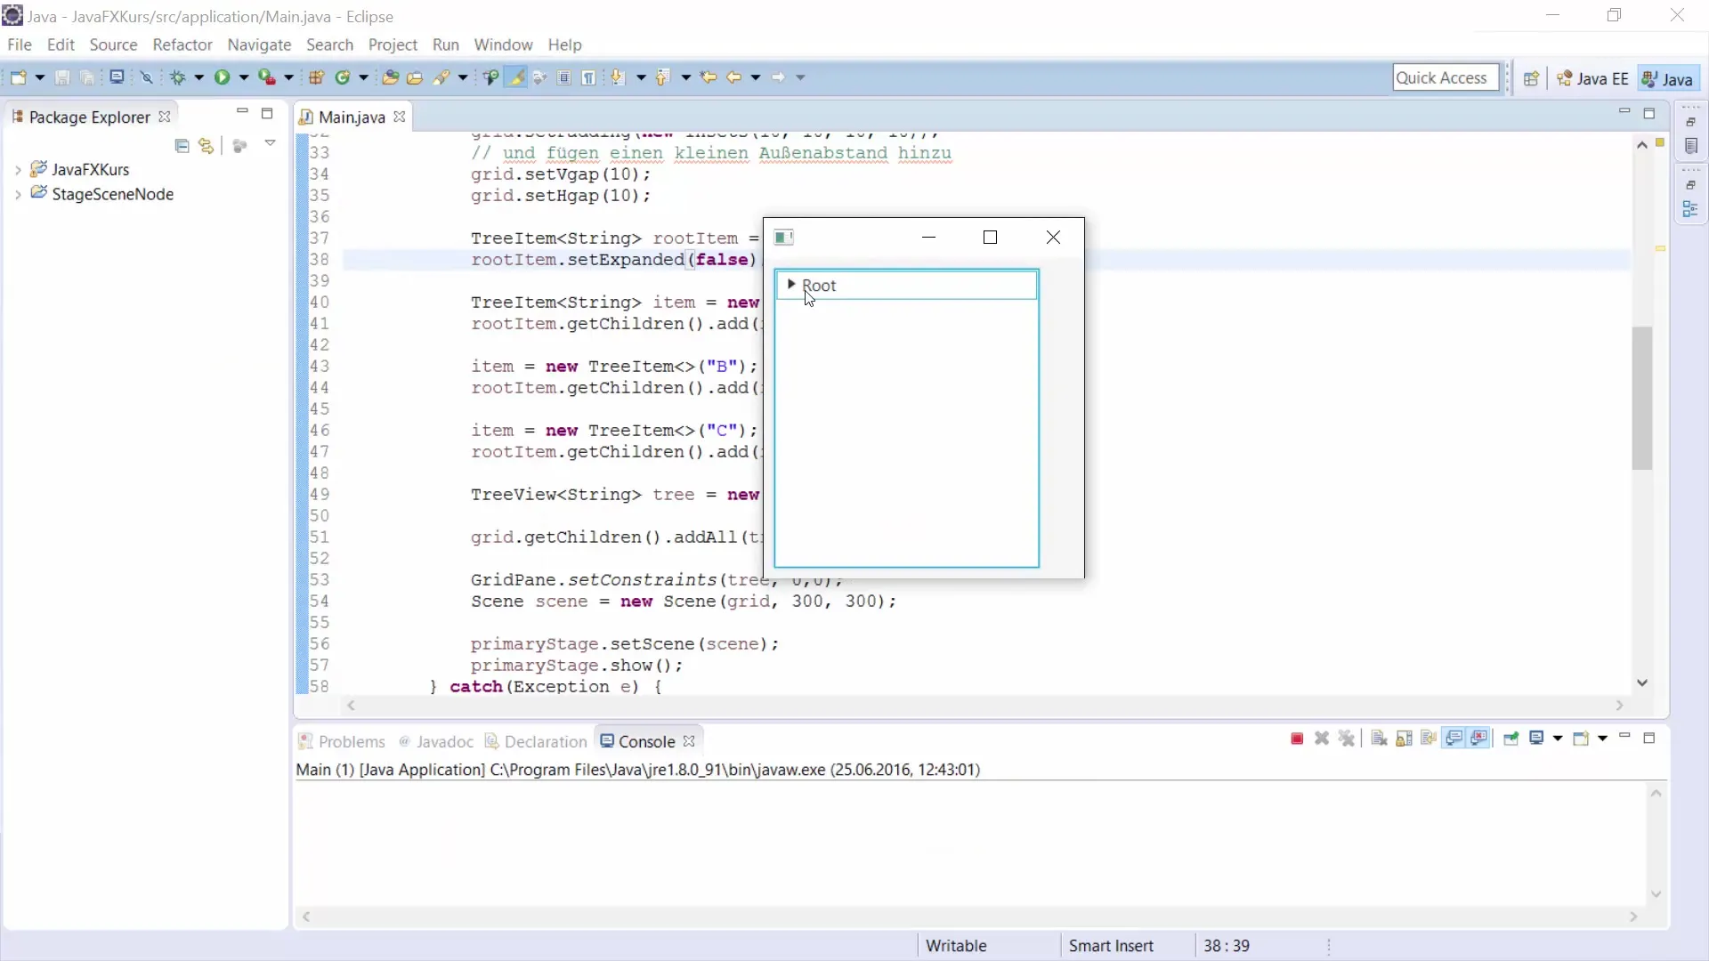Select the Root item label
This screenshot has width=1709, height=961.
click(819, 286)
